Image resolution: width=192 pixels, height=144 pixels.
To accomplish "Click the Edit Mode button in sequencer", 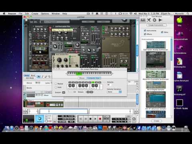I will tap(30, 78).
